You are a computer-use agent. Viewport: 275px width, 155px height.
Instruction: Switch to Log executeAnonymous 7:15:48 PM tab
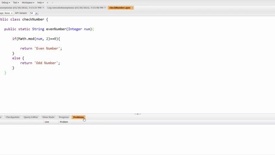tap(75, 8)
